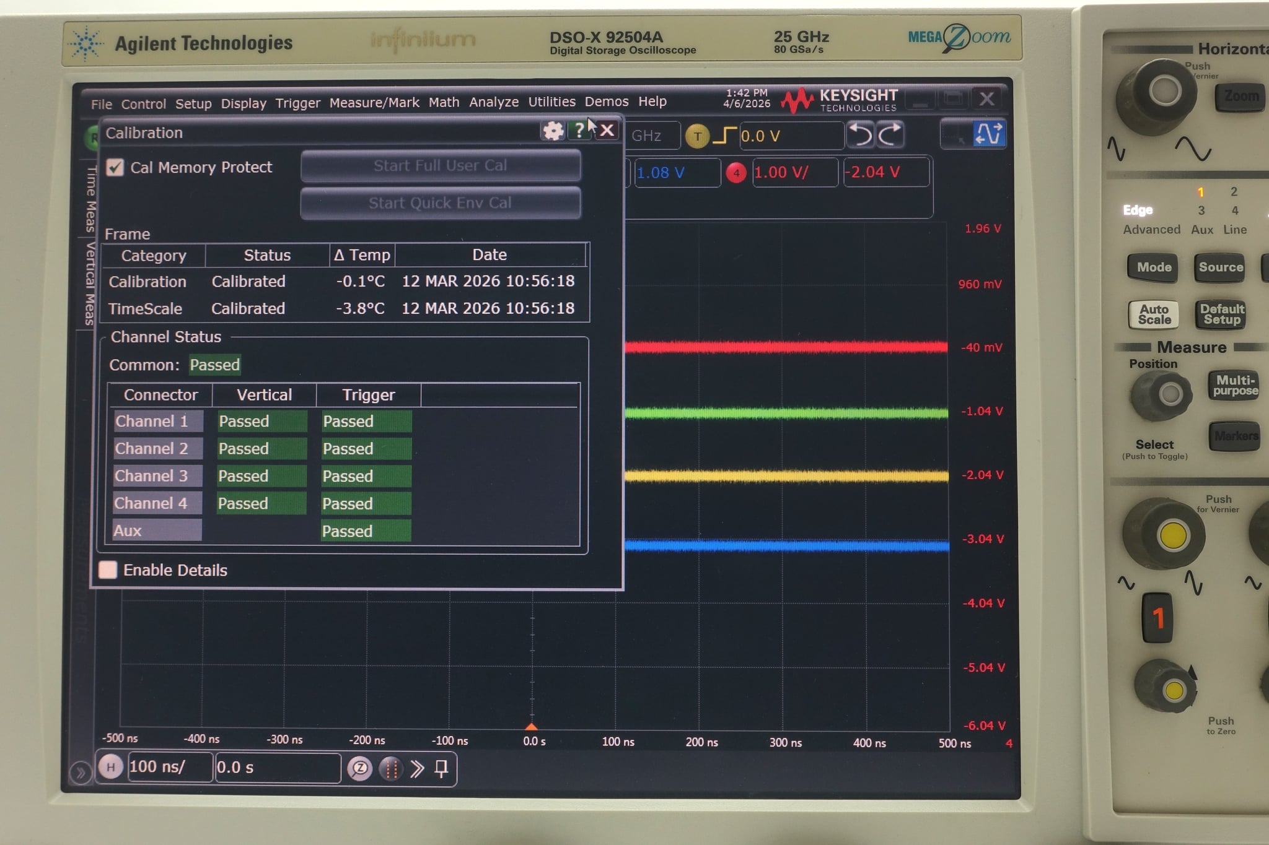The width and height of the screenshot is (1269, 845).
Task: Toggle the zoom Z magnifier icon
Action: pos(359,769)
